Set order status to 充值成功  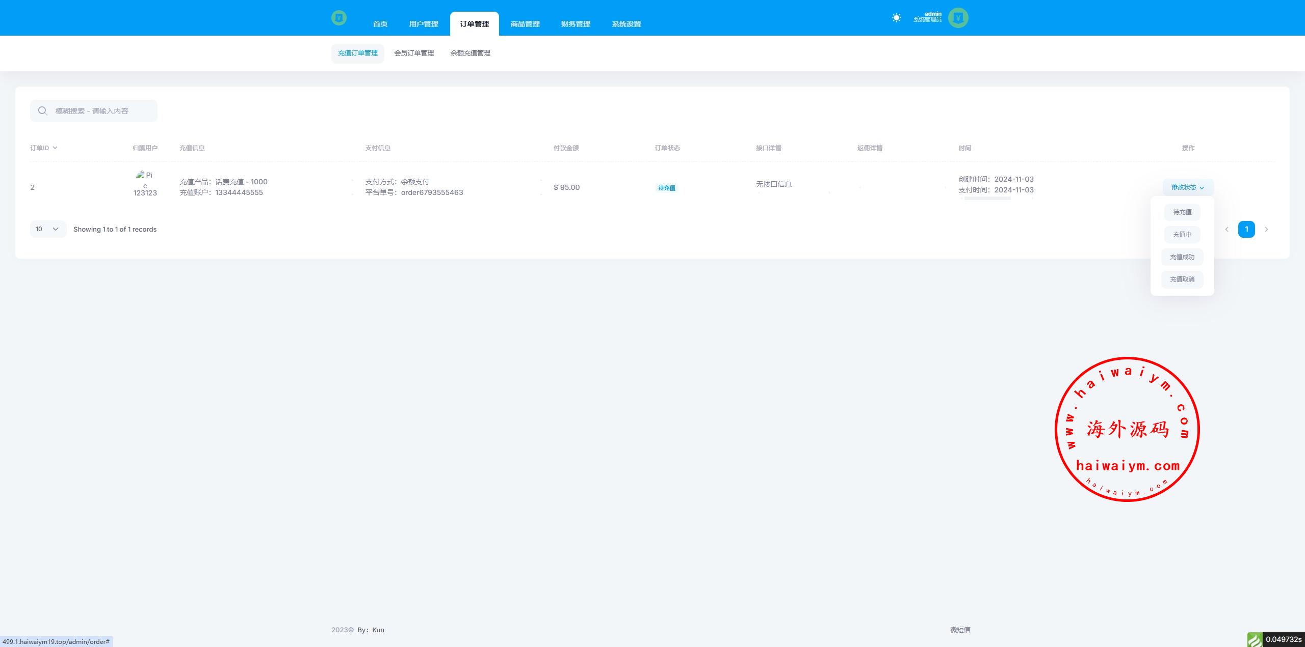click(x=1182, y=257)
